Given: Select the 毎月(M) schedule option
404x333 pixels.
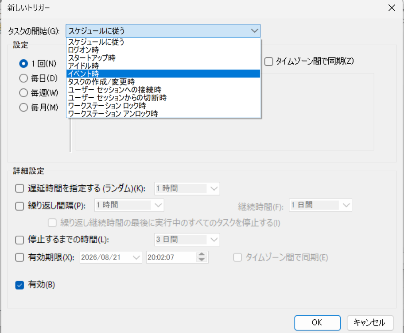Looking at the screenshot, I should [x=23, y=107].
